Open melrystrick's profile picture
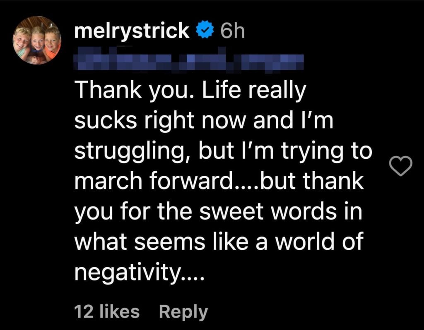 point(37,40)
